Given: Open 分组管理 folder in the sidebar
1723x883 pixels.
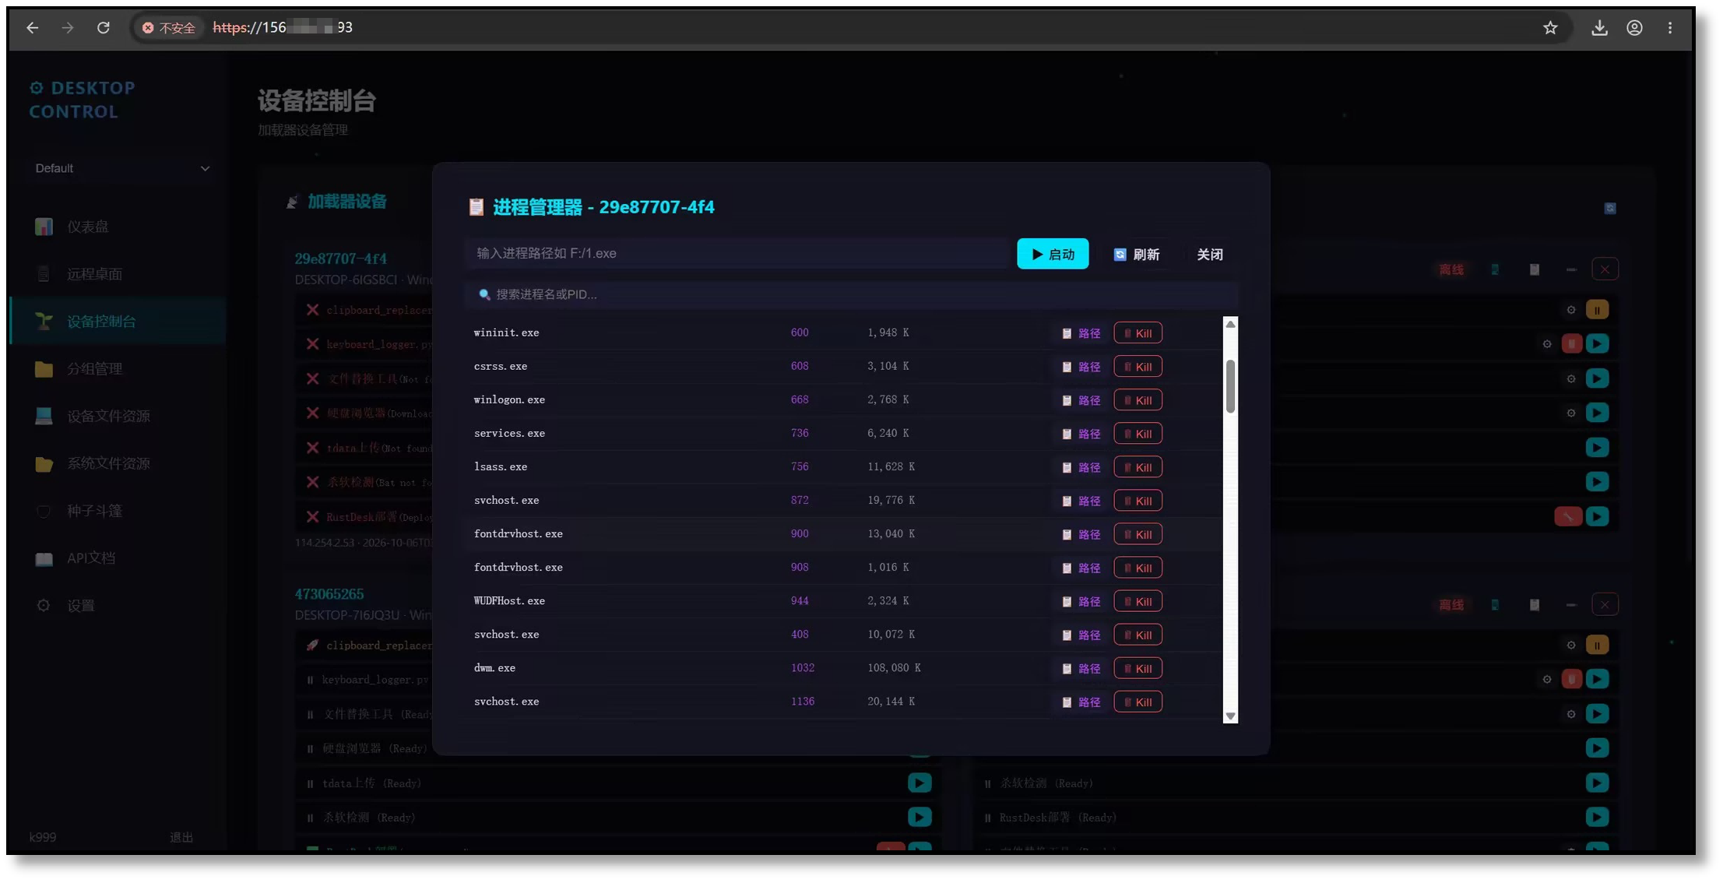Looking at the screenshot, I should [117, 369].
